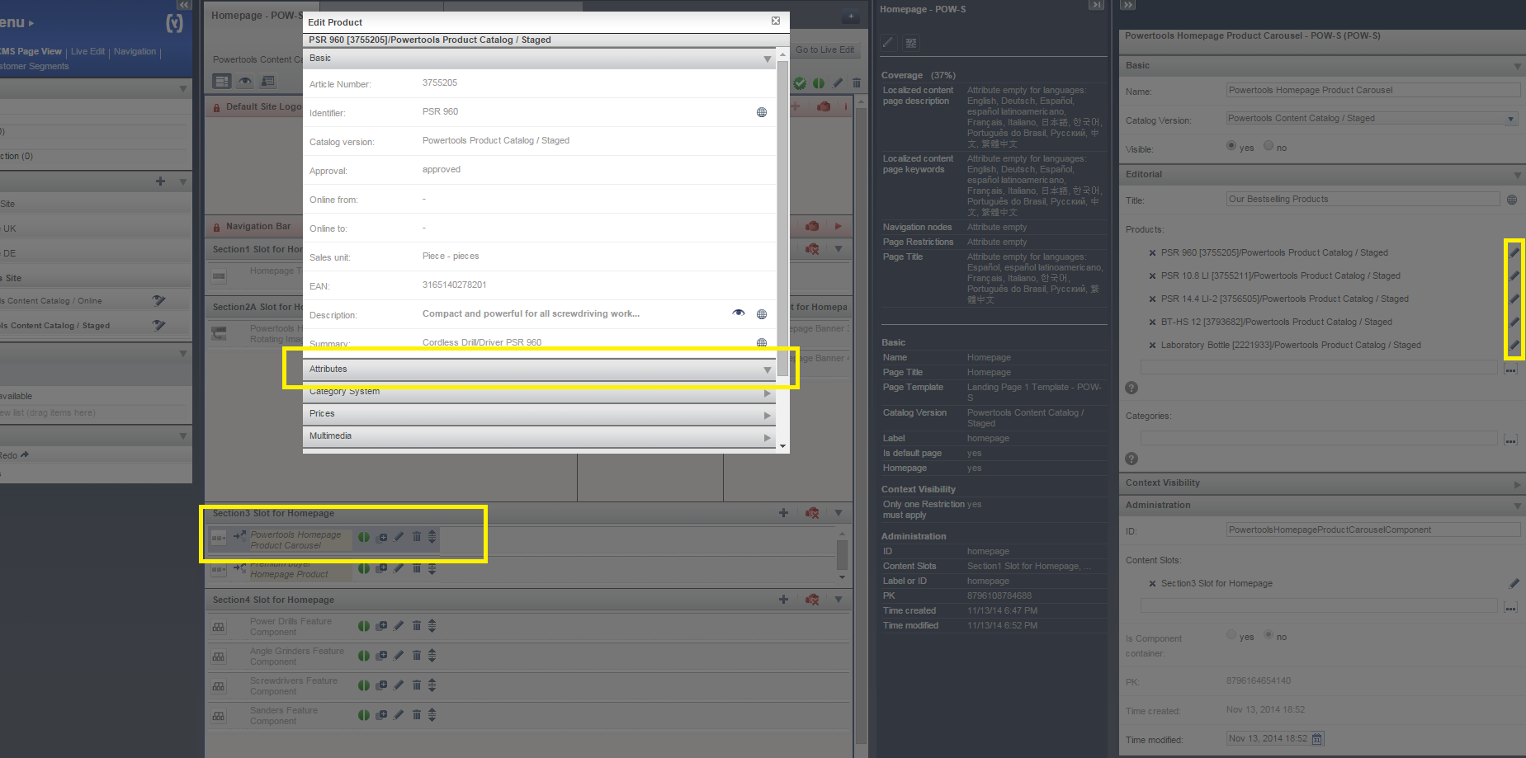Image resolution: width=1526 pixels, height=758 pixels.
Task: Switch to structure view mode icon
Action: (x=221, y=81)
